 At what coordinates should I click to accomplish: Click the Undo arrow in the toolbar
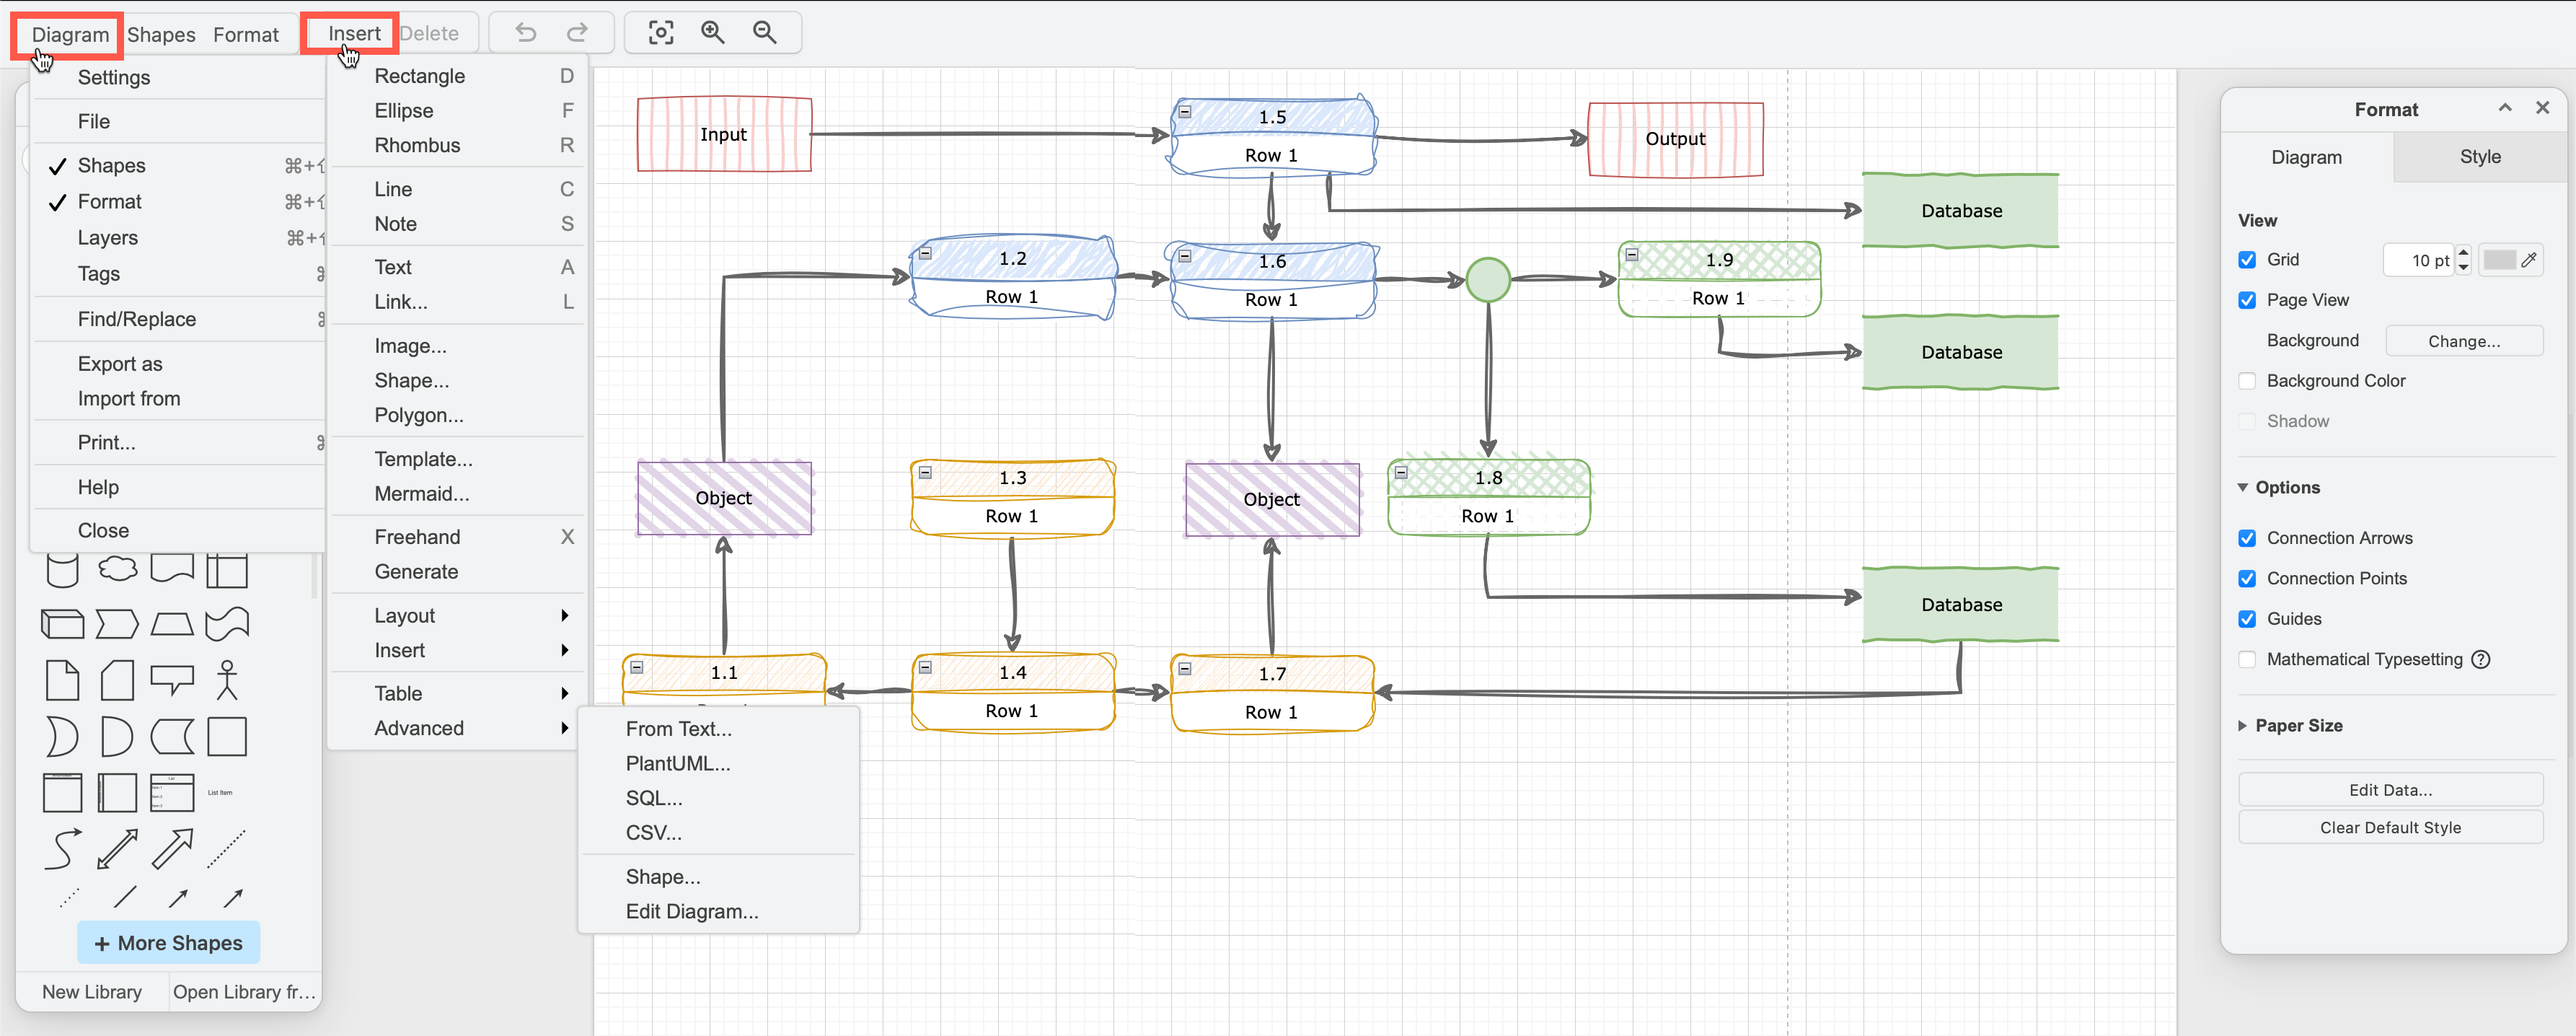coord(526,33)
